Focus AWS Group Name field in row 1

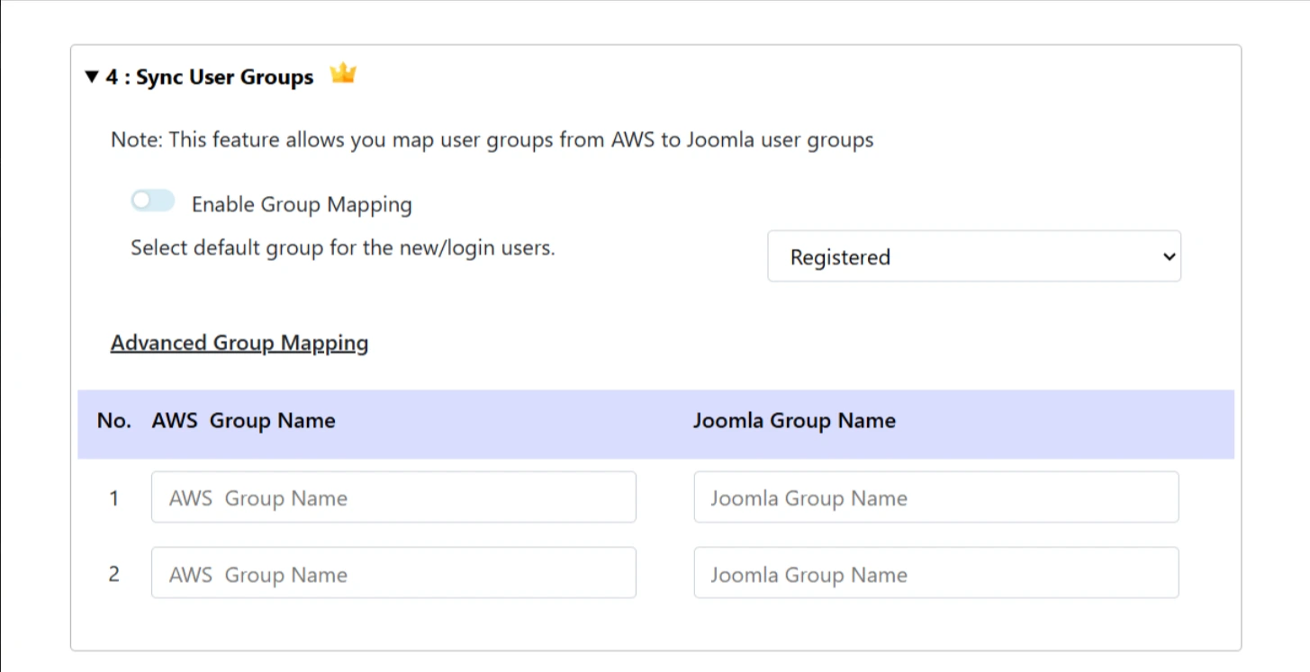tap(393, 497)
